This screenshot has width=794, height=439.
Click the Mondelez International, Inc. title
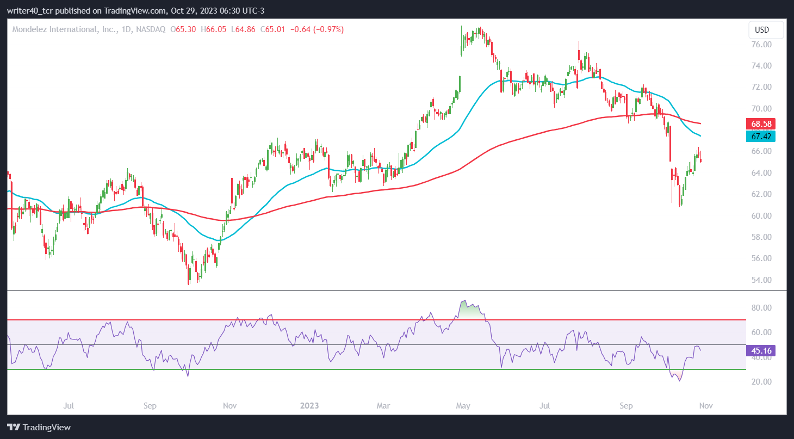(65, 29)
